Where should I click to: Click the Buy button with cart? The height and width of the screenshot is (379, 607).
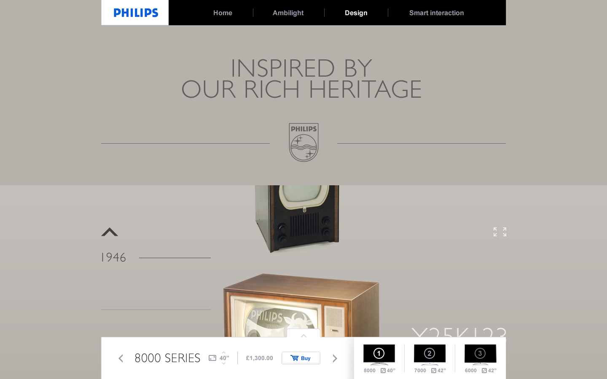[301, 358]
